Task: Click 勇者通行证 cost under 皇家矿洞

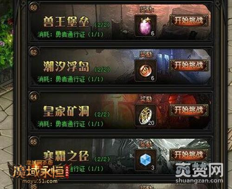Action: point(71,124)
